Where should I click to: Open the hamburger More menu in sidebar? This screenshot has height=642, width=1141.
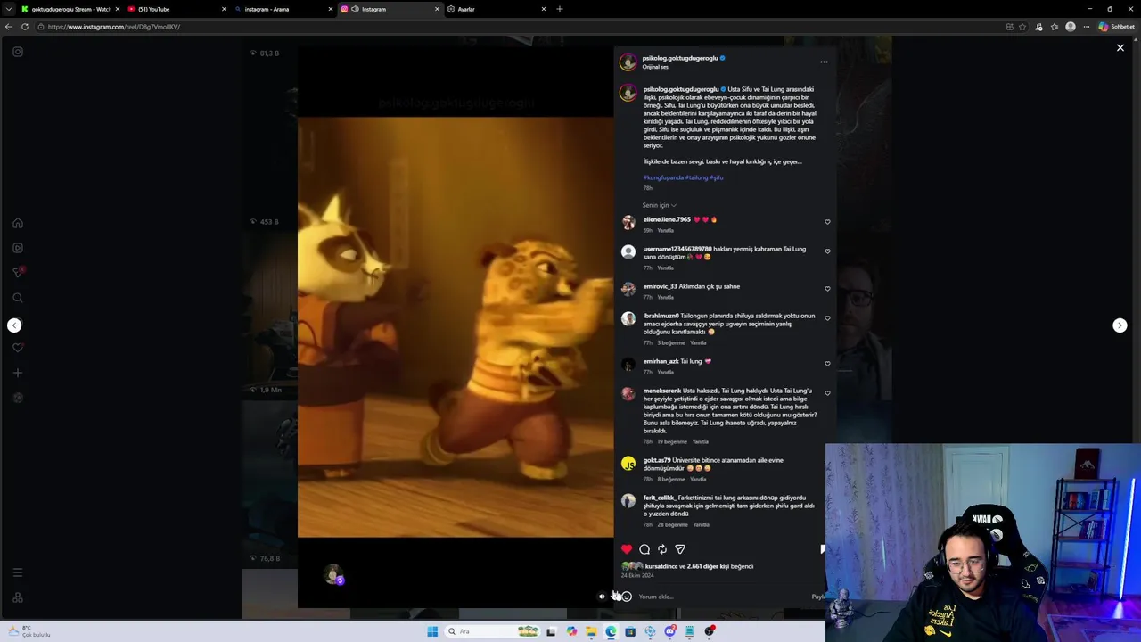[18, 572]
